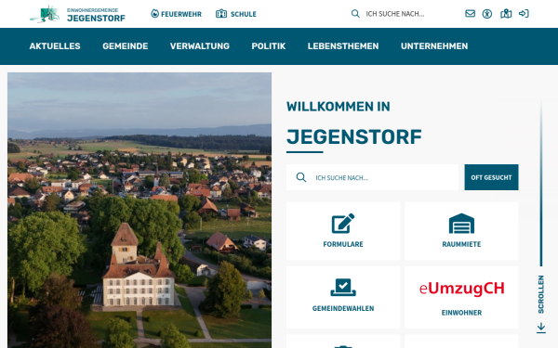Open the Unternehmen menu
The image size is (558, 348).
pos(434,46)
